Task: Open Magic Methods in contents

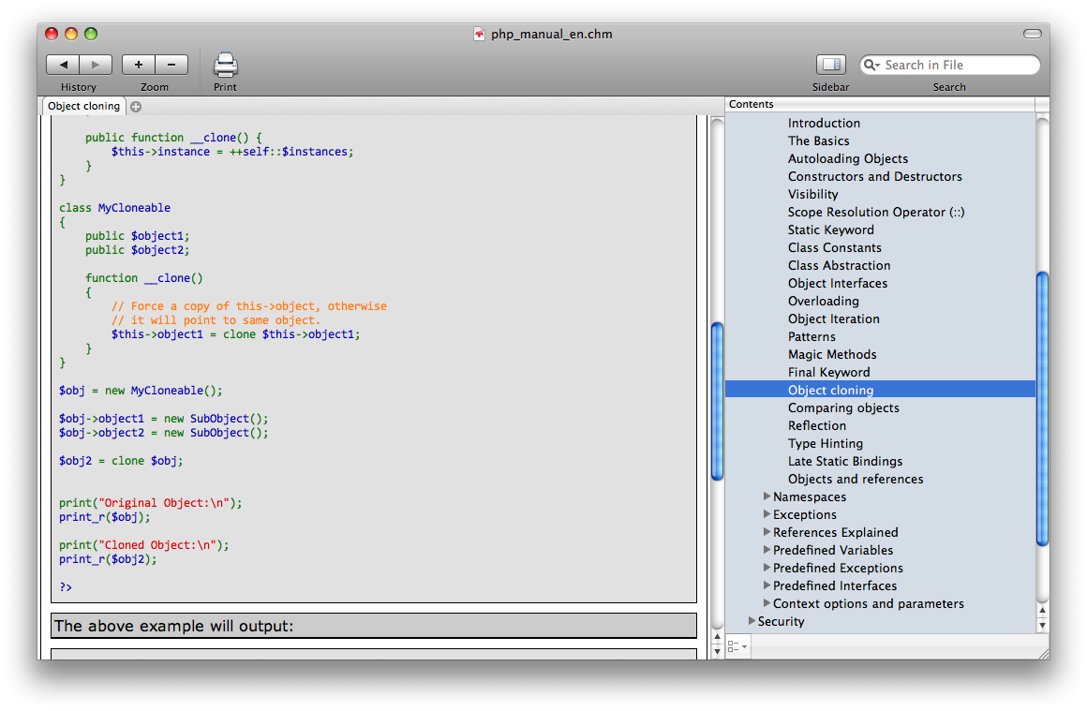Action: click(832, 354)
